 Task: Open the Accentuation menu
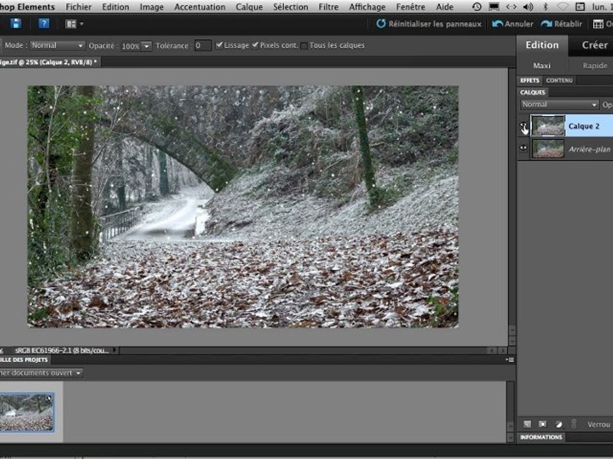click(200, 6)
